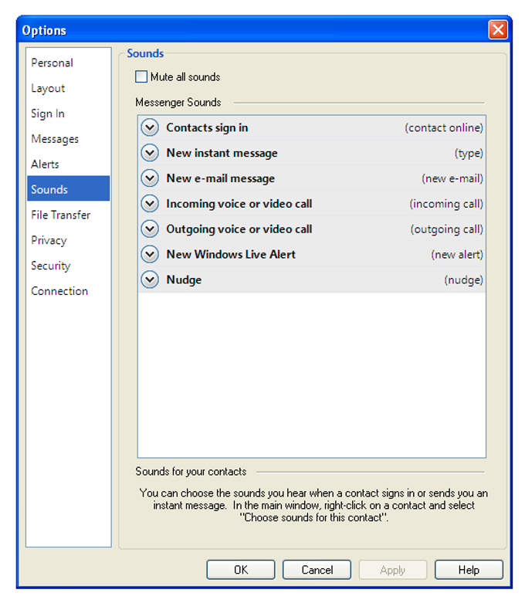Image resolution: width=525 pixels, height=603 pixels.
Task: Open the Personal options category
Action: click(68, 63)
